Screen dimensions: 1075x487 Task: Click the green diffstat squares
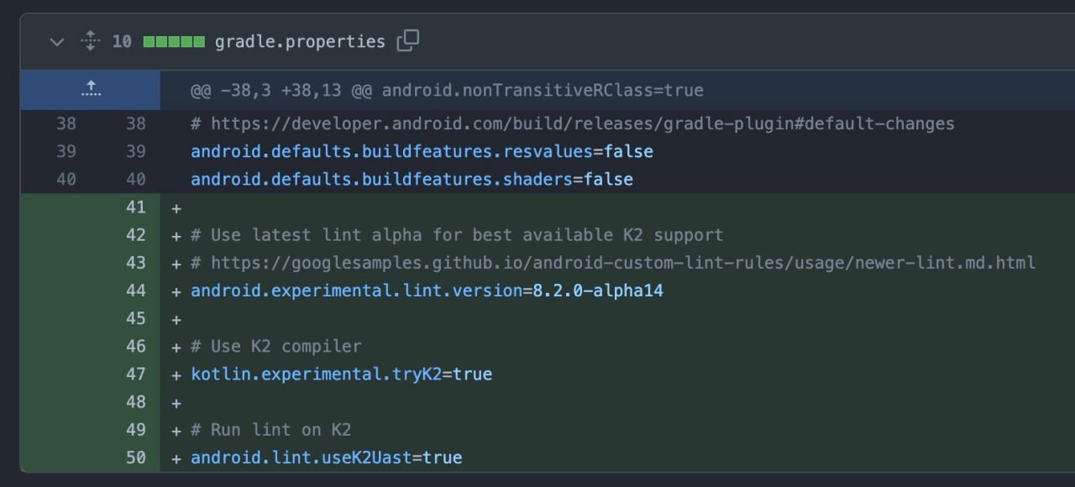174,41
